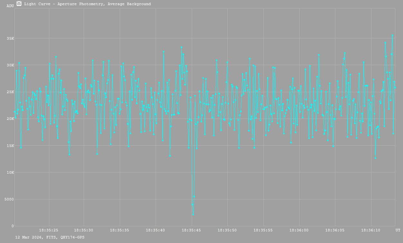Click the lowest data point in the dip
This screenshot has height=243, width=403.
click(x=193, y=214)
